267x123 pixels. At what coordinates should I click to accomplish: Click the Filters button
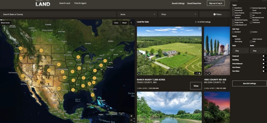pyautogui.click(x=217, y=14)
